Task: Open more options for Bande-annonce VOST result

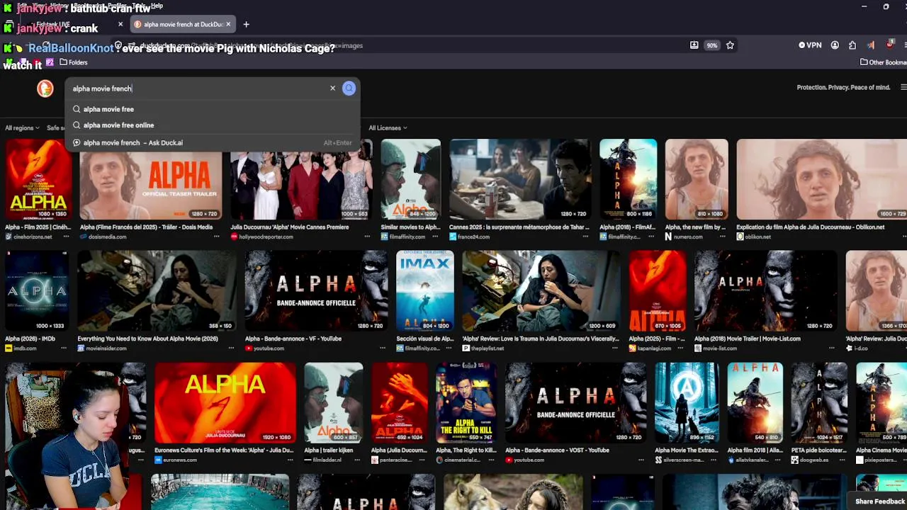Action: (x=641, y=460)
